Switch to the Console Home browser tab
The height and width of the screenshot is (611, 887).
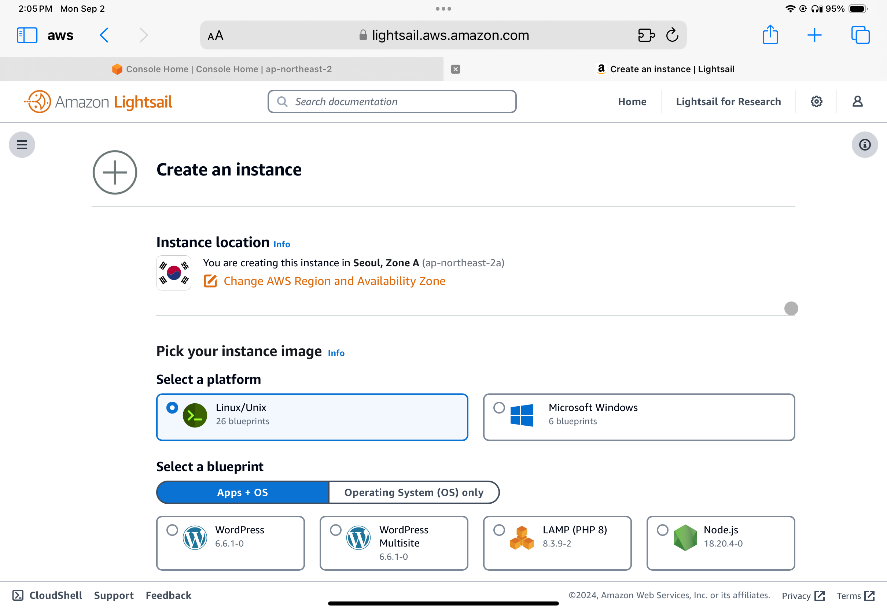click(x=222, y=69)
